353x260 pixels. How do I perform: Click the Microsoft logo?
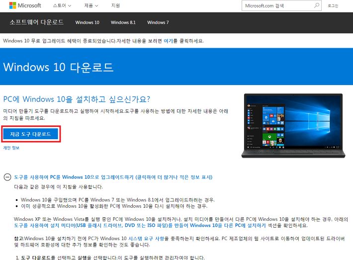click(x=25, y=5)
